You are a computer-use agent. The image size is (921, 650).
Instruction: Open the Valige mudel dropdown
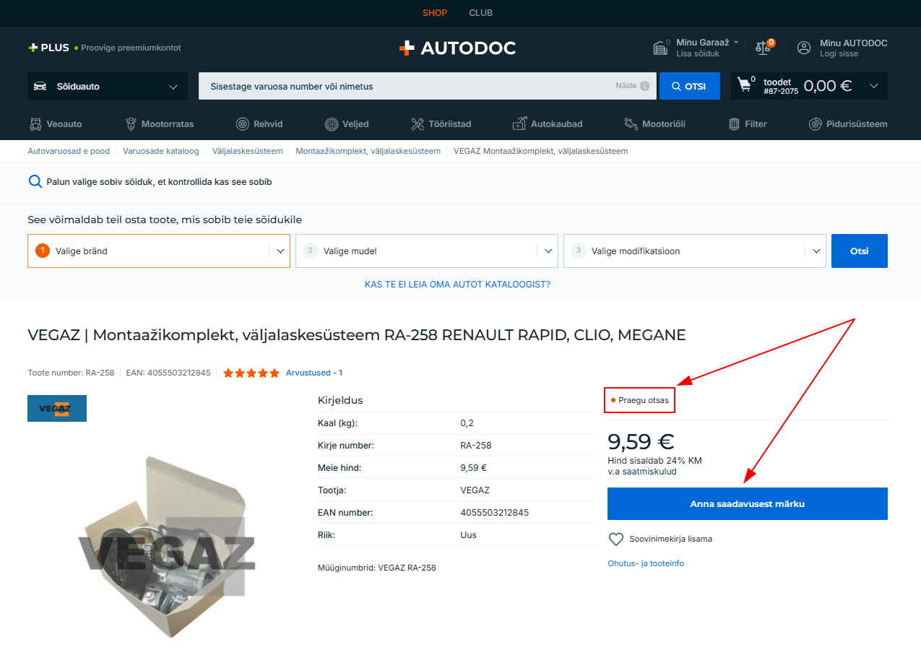[427, 251]
